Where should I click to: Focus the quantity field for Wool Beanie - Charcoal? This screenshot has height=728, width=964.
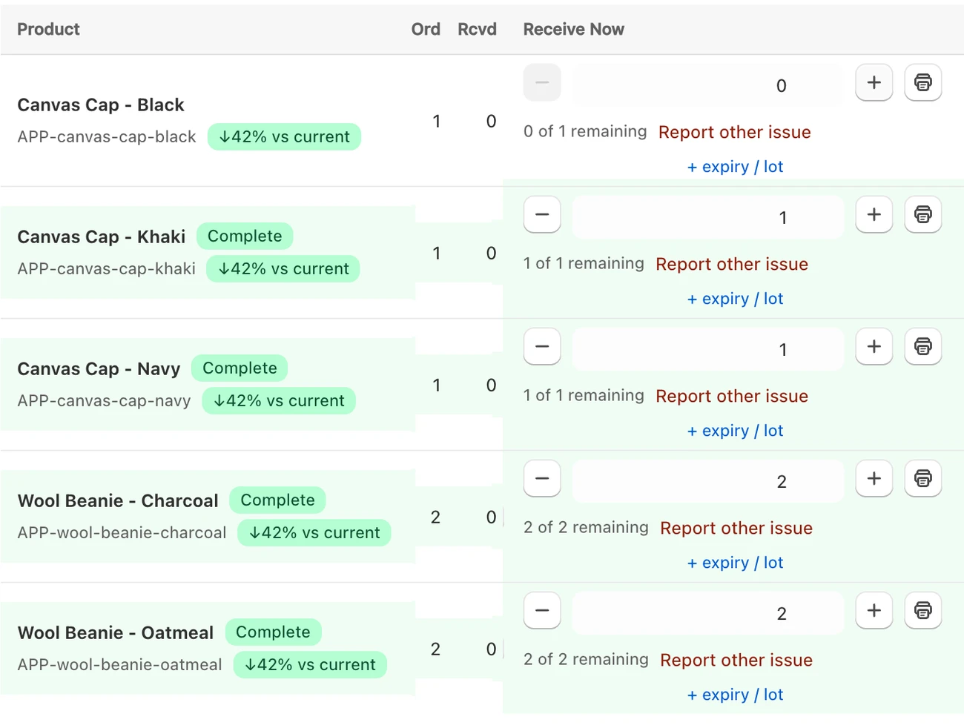click(x=708, y=480)
